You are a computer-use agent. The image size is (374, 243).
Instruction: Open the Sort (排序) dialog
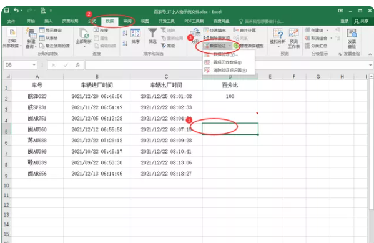point(135,36)
